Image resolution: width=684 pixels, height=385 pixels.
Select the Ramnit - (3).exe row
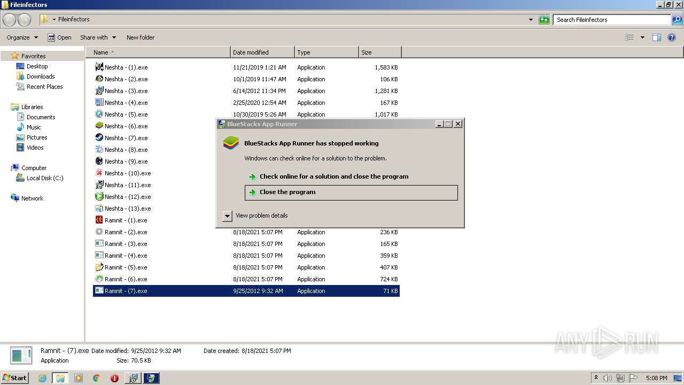[x=246, y=244]
